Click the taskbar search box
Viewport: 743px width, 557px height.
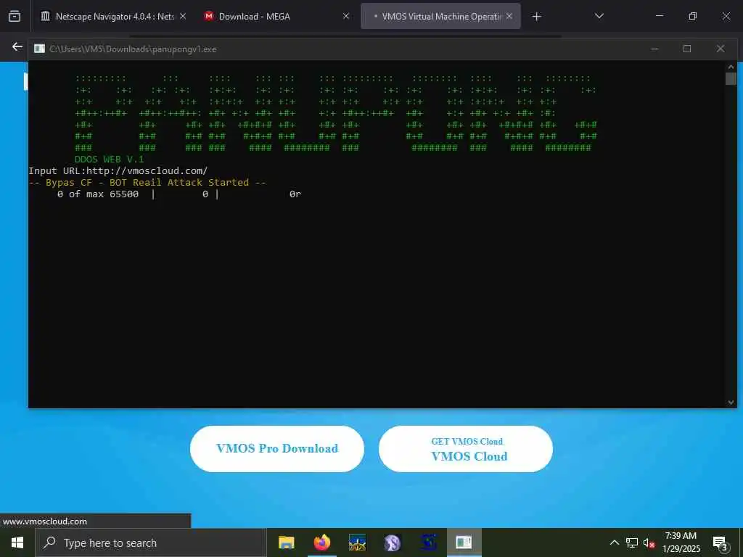click(x=151, y=542)
